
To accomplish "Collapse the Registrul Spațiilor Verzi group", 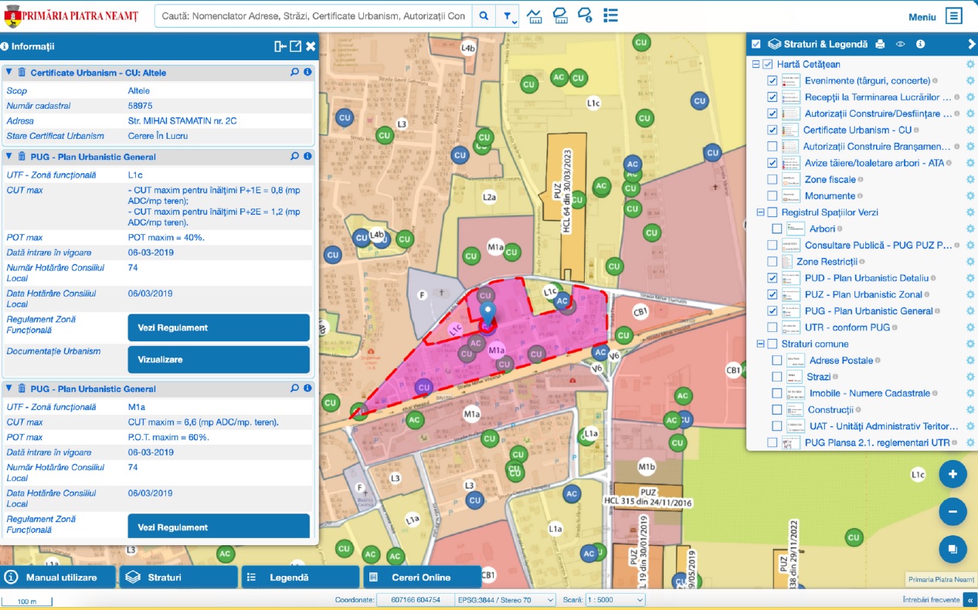I will 760,212.
